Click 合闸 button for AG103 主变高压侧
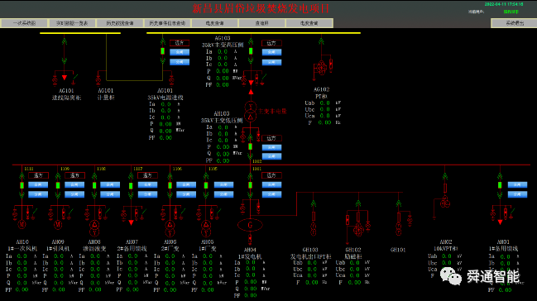Screen dimensions: 537x301 271,52
